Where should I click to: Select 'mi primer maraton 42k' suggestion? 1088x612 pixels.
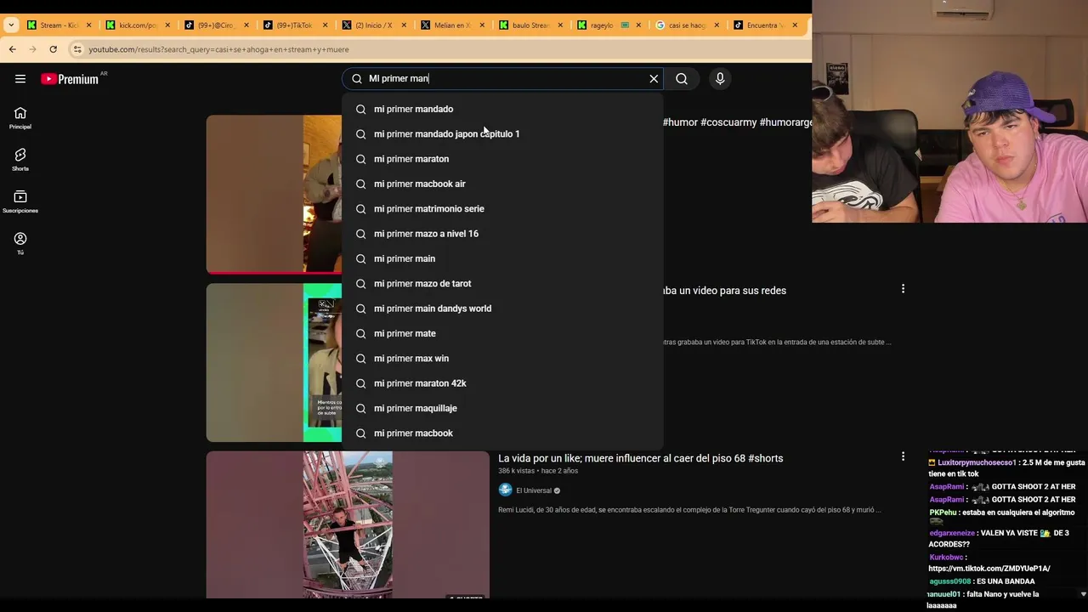coord(502,383)
